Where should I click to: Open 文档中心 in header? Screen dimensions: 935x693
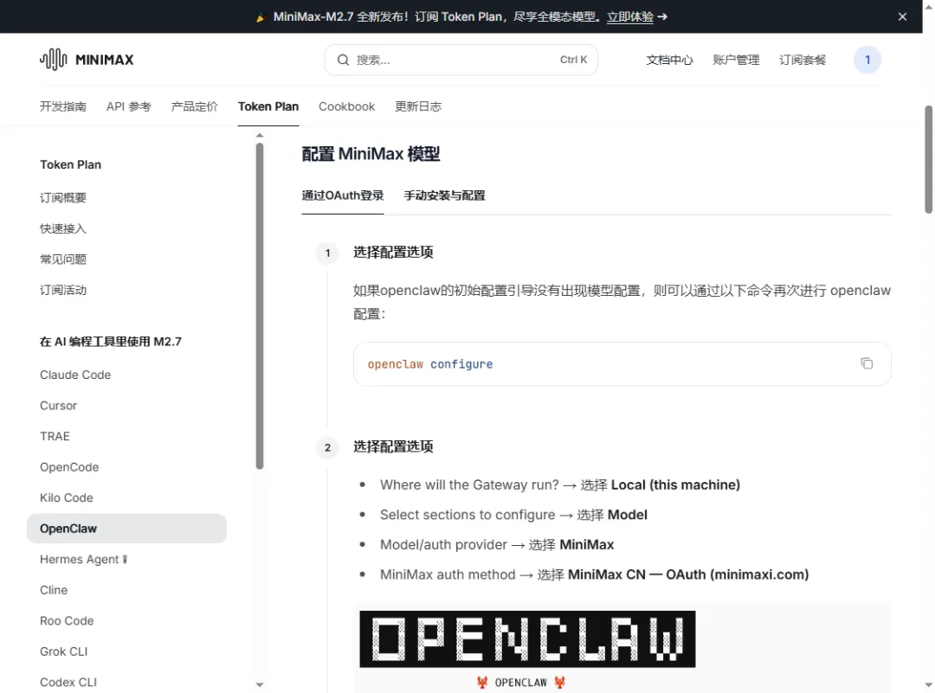coord(669,60)
